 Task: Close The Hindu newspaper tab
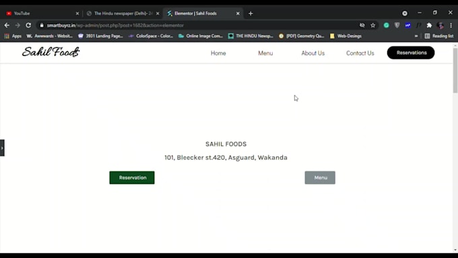tap(158, 13)
